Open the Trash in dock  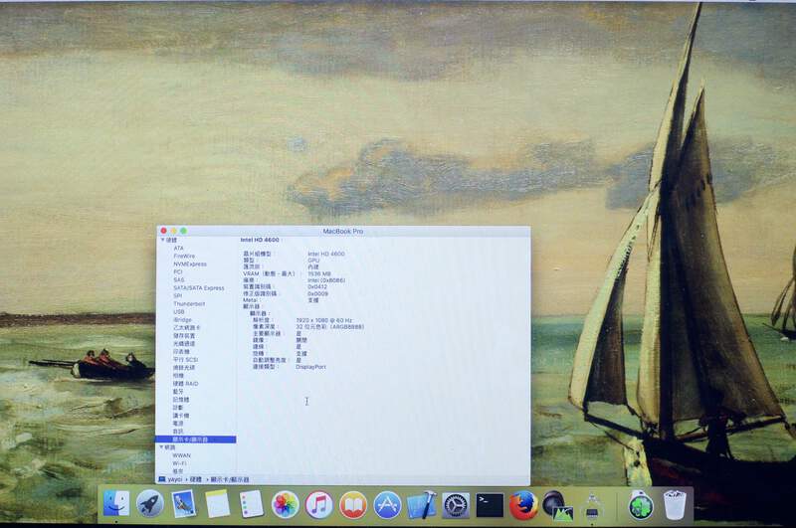(x=675, y=504)
